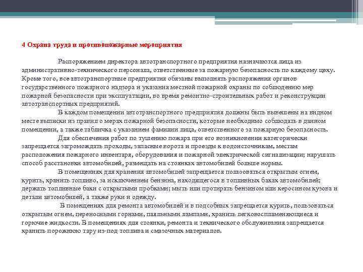The height and width of the screenshot is (272, 363).
Task: Click the phrase "пользоваться открытым огнем,"
Action: click(x=272, y=172)
